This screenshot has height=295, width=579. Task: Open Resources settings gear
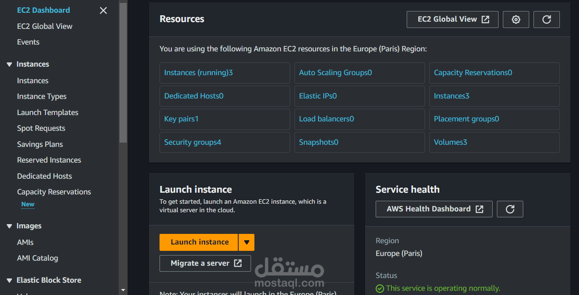[516, 20]
